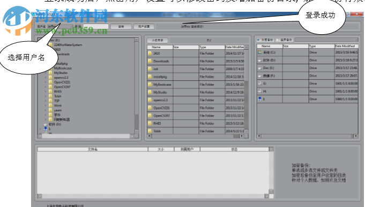Image resolution: width=365 pixels, height=207 pixels.
Task: Click the I: network drive icon in tree
Action: pyautogui.click(x=46, y=129)
